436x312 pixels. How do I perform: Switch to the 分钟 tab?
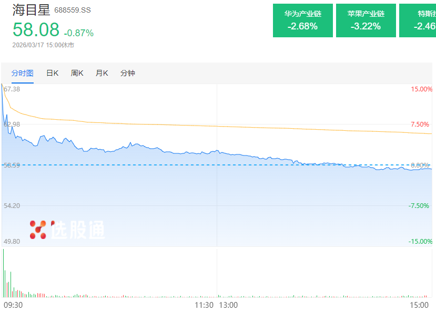pos(128,73)
